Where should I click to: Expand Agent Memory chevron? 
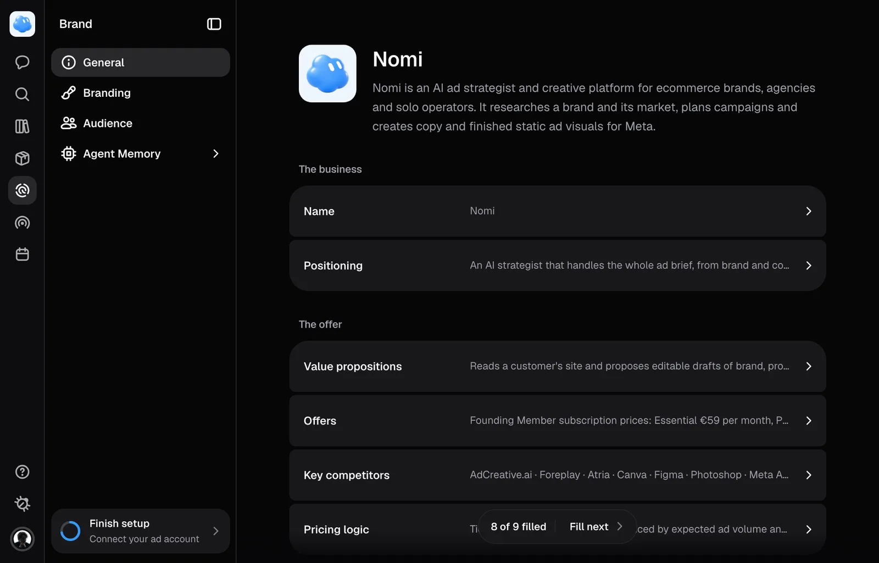click(216, 154)
